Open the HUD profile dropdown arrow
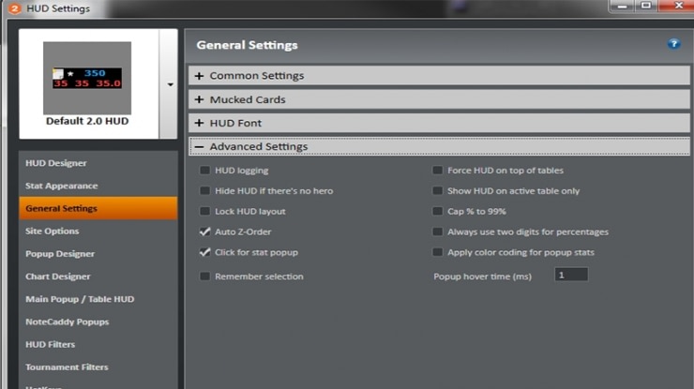This screenshot has width=694, height=389. click(170, 84)
